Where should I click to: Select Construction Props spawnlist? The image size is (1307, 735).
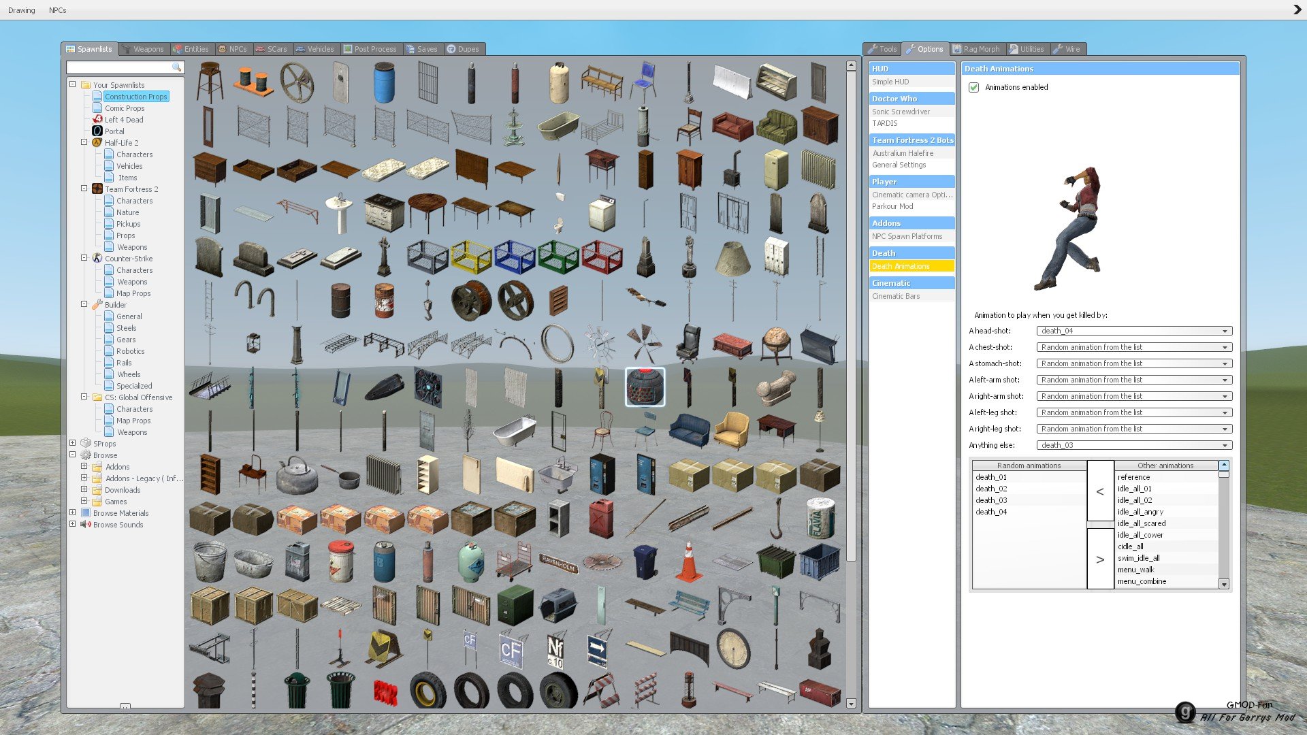135,97
